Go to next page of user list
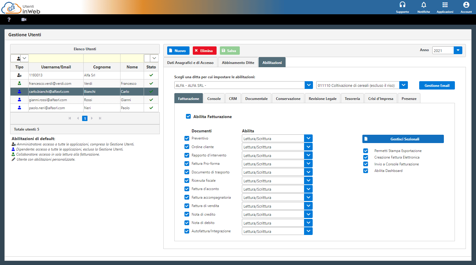476x265 pixels. click(92, 118)
